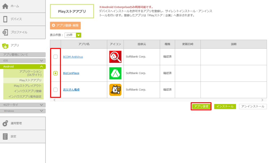Toggle the BizConPlace row checkbox
Image resolution: width=271 pixels, height=163 pixels.
56,73
